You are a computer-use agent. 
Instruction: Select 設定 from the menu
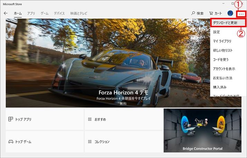228,32
